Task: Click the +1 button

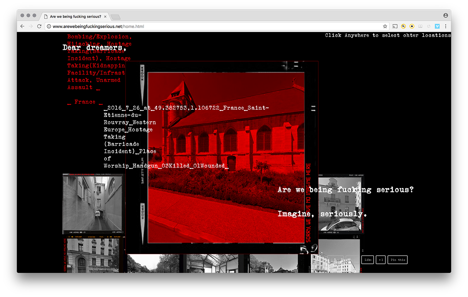Action: click(381, 260)
